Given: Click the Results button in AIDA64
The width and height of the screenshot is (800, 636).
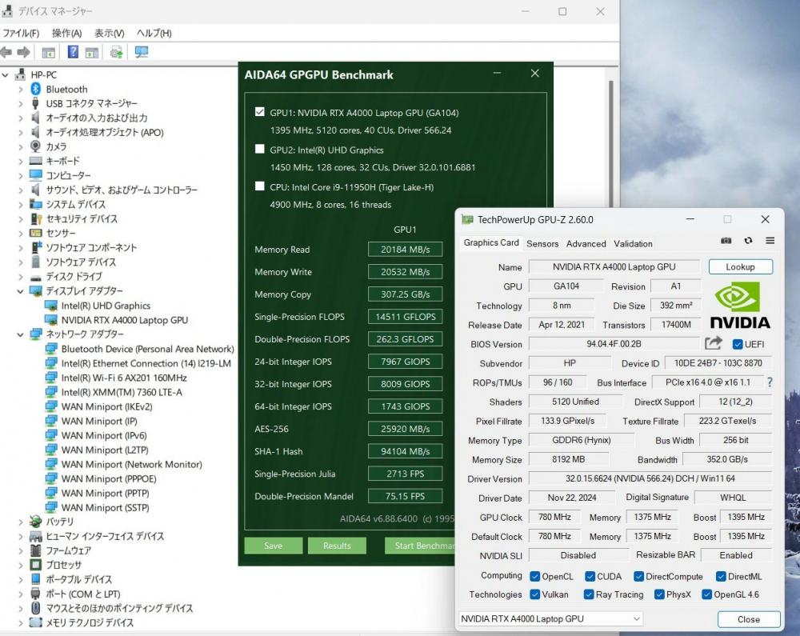Looking at the screenshot, I should coord(337,546).
